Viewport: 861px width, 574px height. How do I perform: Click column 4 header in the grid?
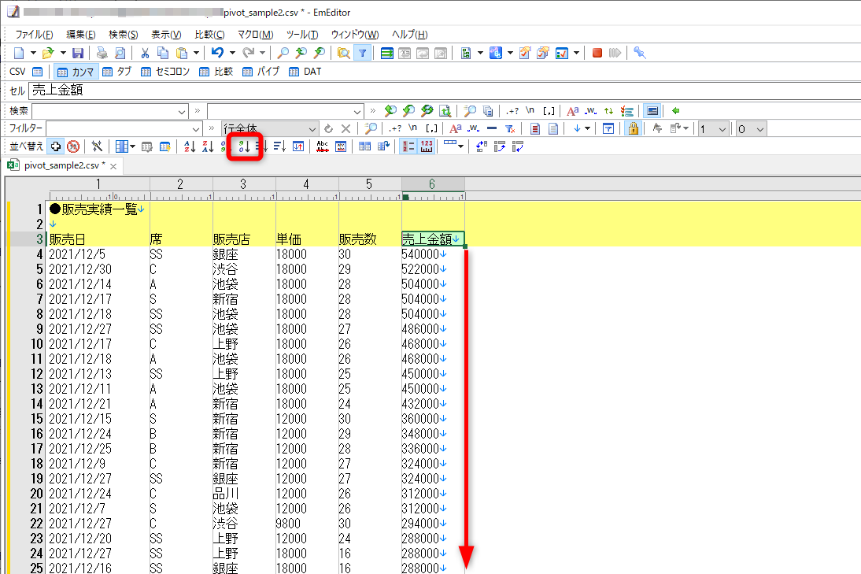(307, 184)
